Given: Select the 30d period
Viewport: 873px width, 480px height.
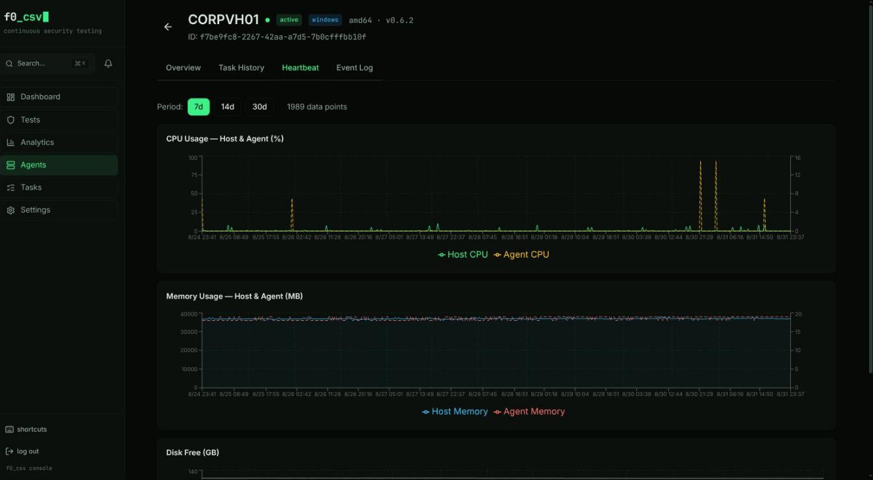Looking at the screenshot, I should [260, 107].
